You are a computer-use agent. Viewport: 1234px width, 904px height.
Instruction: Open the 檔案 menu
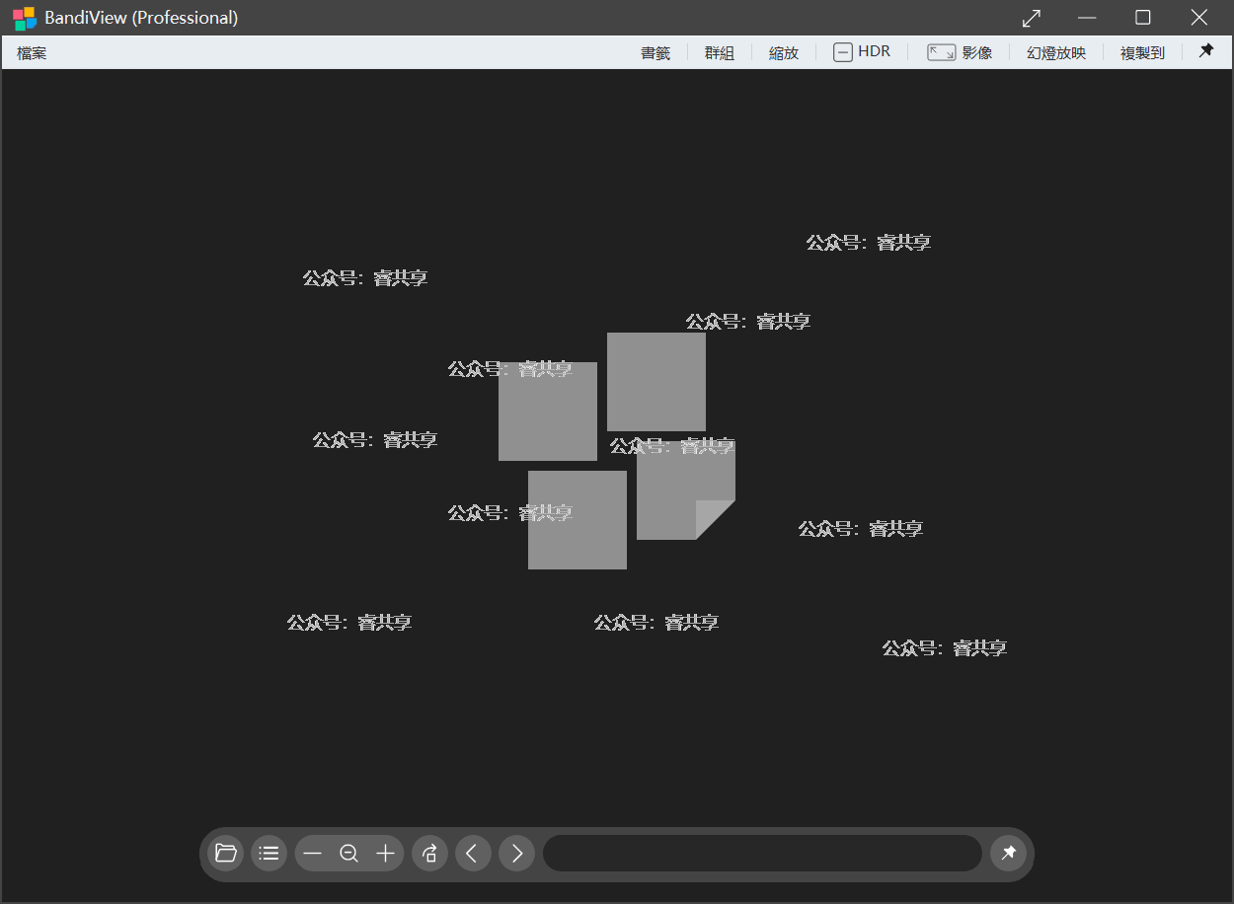(32, 53)
